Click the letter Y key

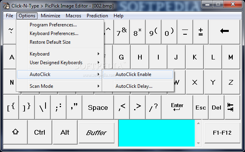point(213,82)
